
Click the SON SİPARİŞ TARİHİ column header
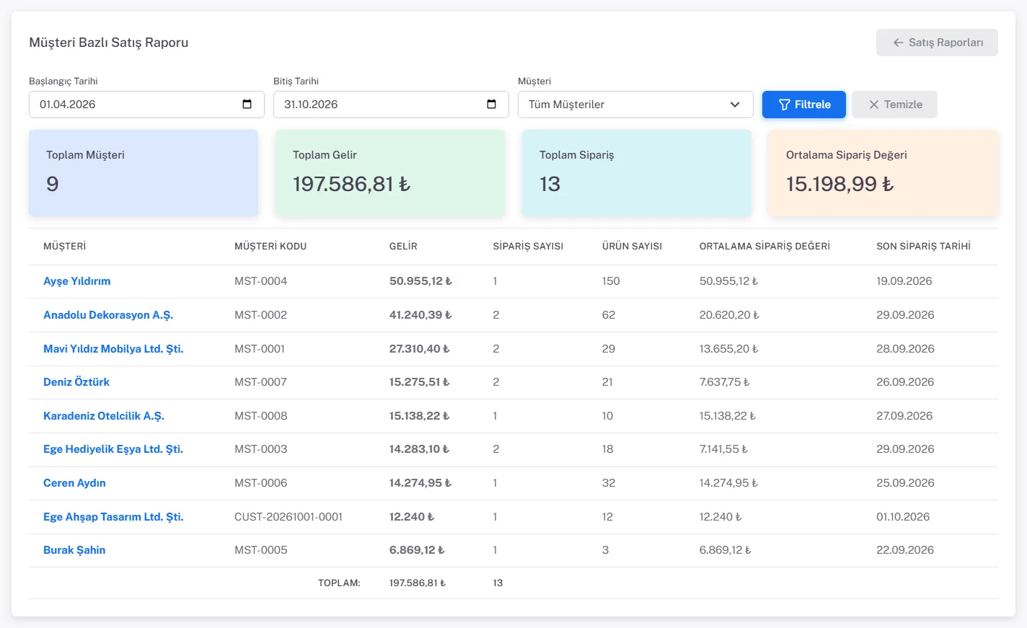point(923,247)
